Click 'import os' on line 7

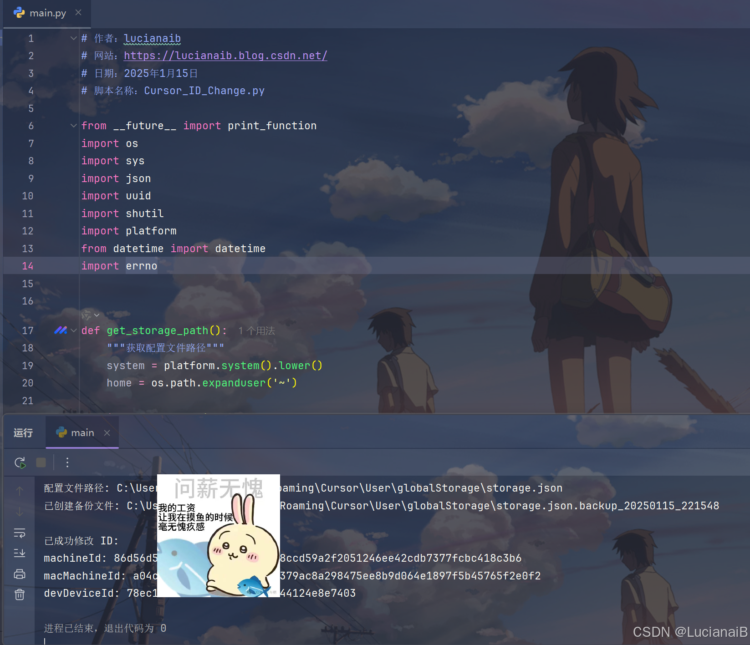tap(110, 143)
